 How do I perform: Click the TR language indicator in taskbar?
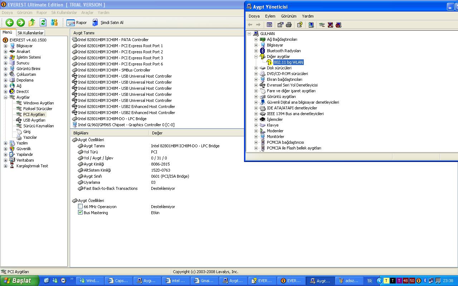pos(370,281)
